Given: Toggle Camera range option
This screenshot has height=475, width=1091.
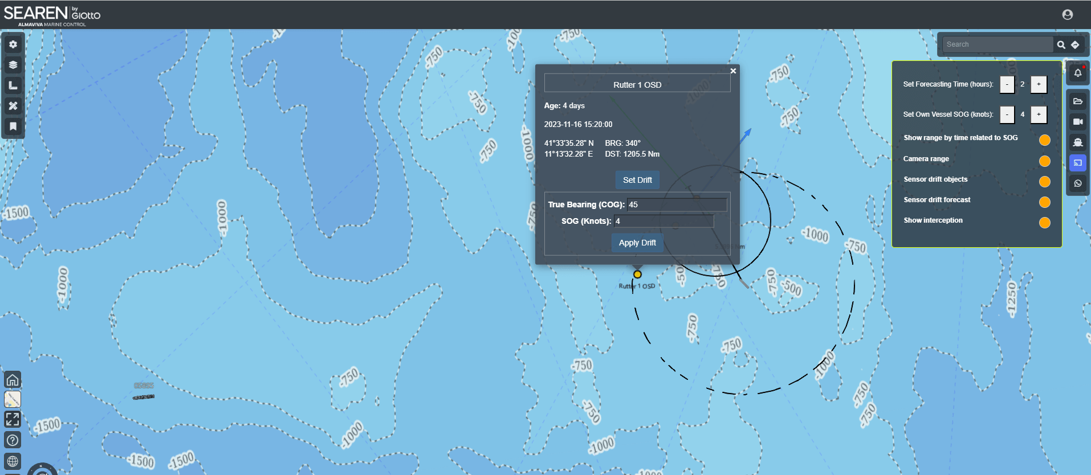Looking at the screenshot, I should pos(1044,161).
